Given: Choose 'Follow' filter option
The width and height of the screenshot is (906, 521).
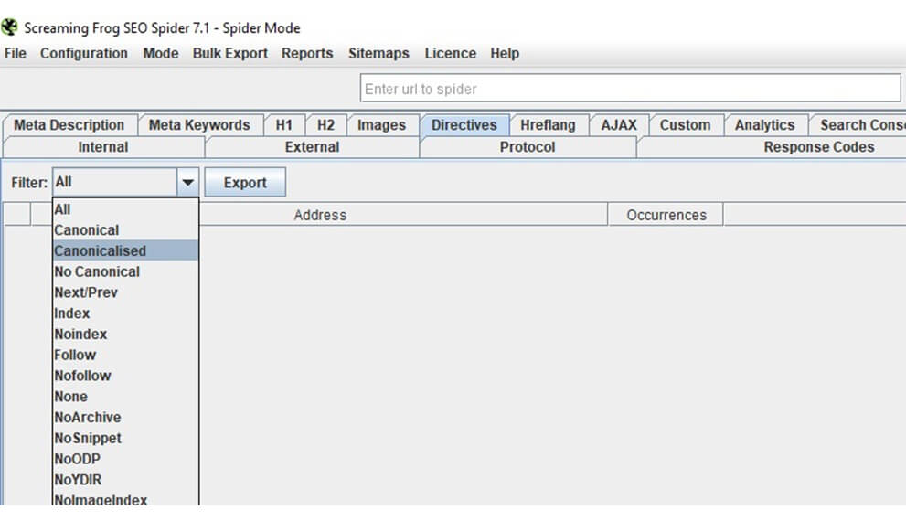Looking at the screenshot, I should (x=125, y=355).
